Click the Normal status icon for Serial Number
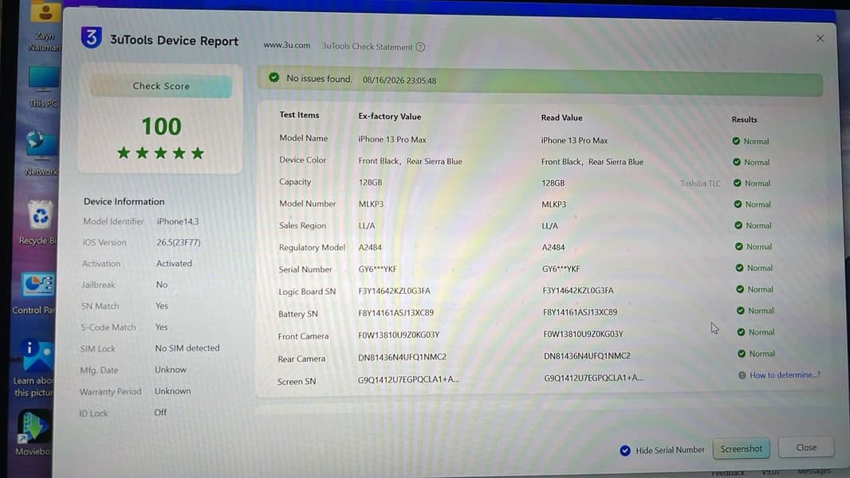Screen dimensions: 850x478 point(739,268)
